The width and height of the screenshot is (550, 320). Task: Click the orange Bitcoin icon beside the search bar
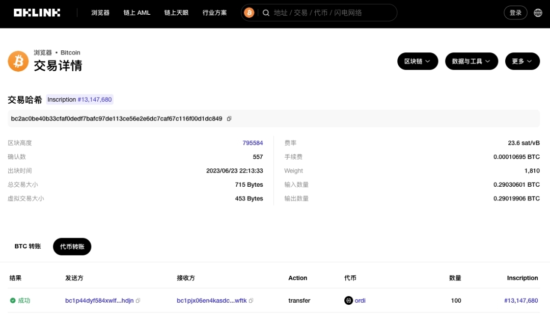[249, 12]
